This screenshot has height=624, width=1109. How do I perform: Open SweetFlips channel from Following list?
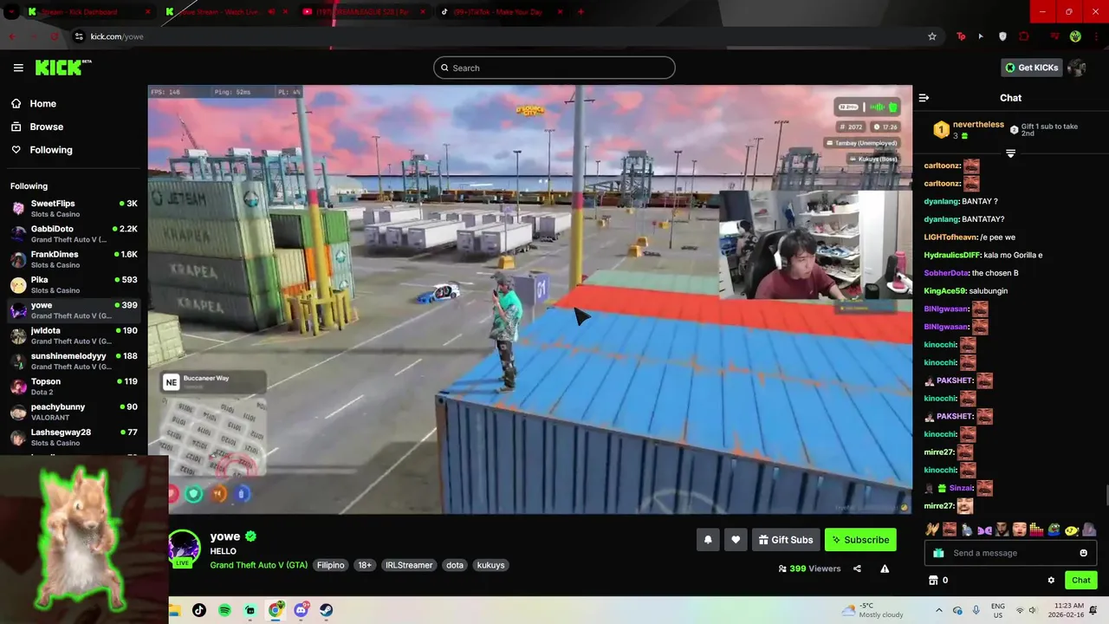(74, 208)
